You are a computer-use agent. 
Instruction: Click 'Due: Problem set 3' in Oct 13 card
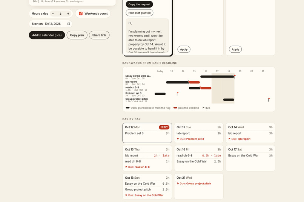[190, 139]
